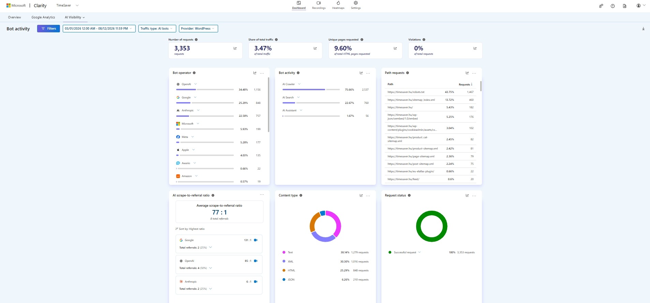Click the help question mark icon
The image size is (650, 303).
coord(613,6)
